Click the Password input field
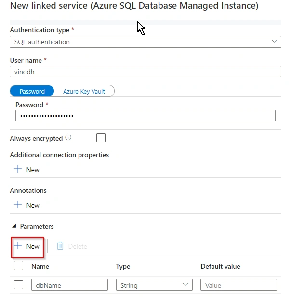 pos(145,116)
